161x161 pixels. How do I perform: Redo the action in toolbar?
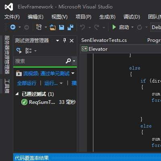97,27
